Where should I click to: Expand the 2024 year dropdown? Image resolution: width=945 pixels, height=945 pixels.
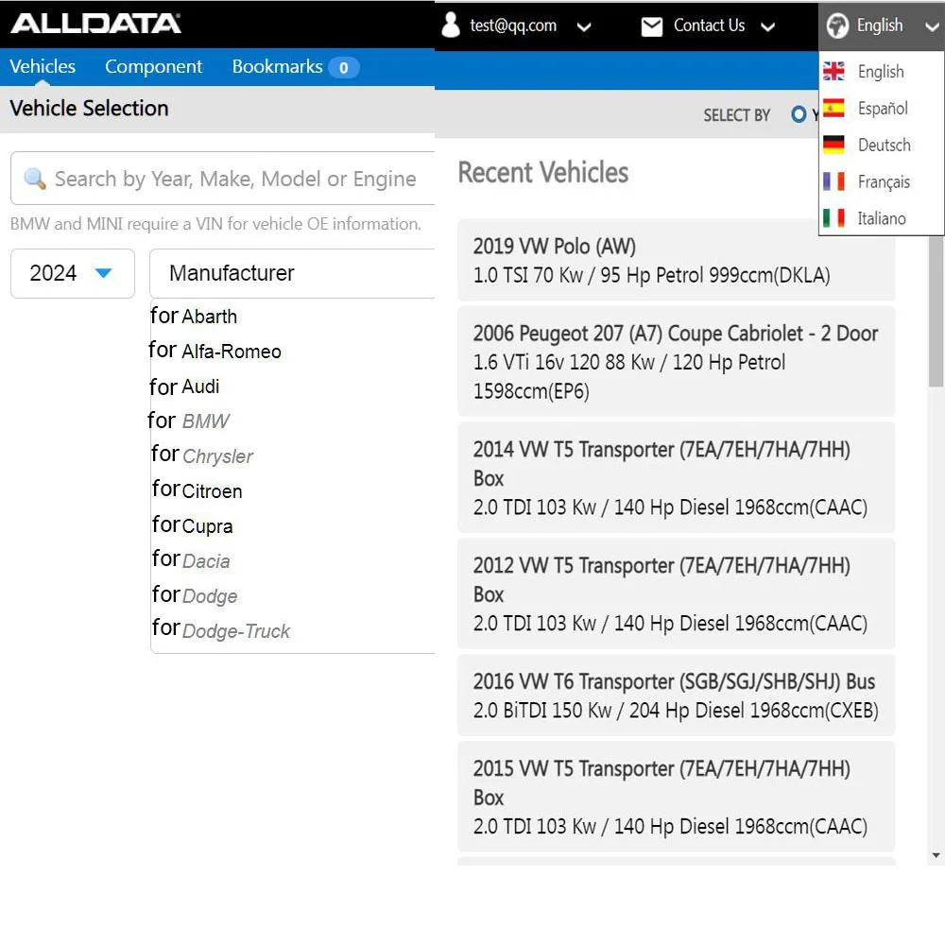point(72,273)
